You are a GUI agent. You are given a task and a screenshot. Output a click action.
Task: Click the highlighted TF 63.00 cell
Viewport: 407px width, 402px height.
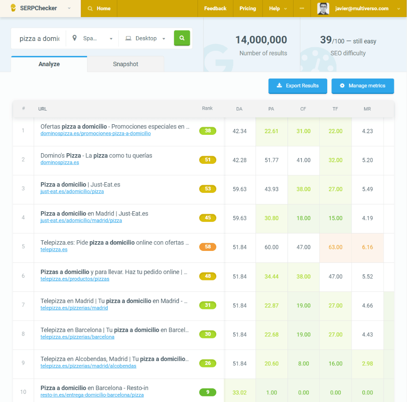coord(335,246)
